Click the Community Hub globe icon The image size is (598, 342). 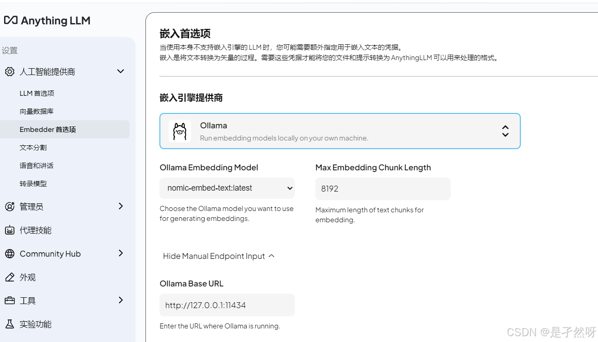(9, 253)
